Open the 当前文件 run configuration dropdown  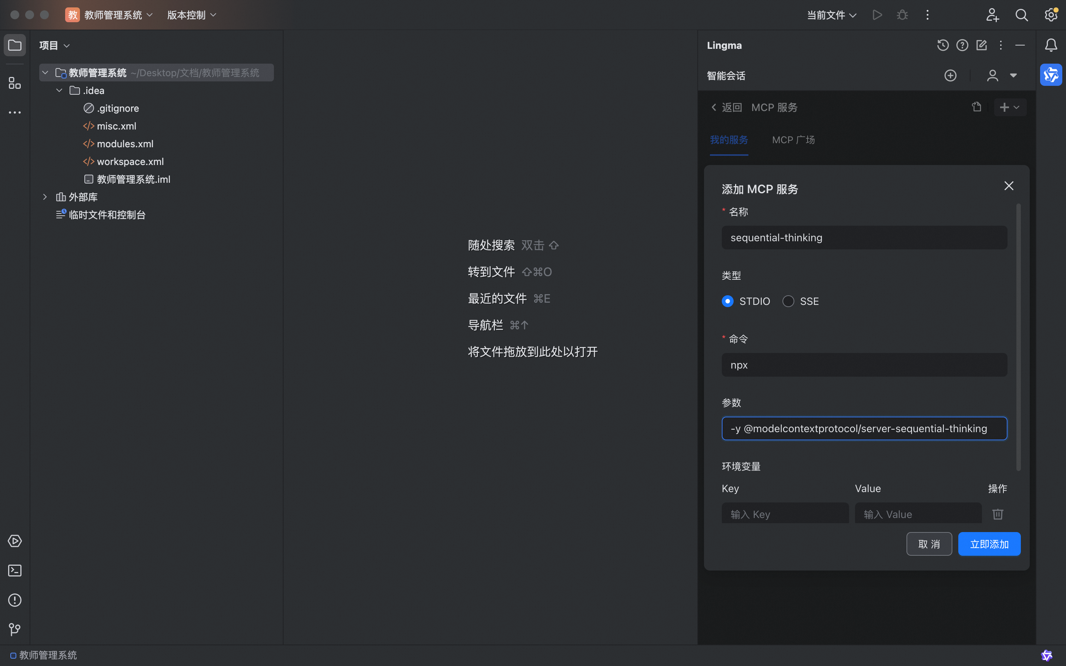pos(831,15)
